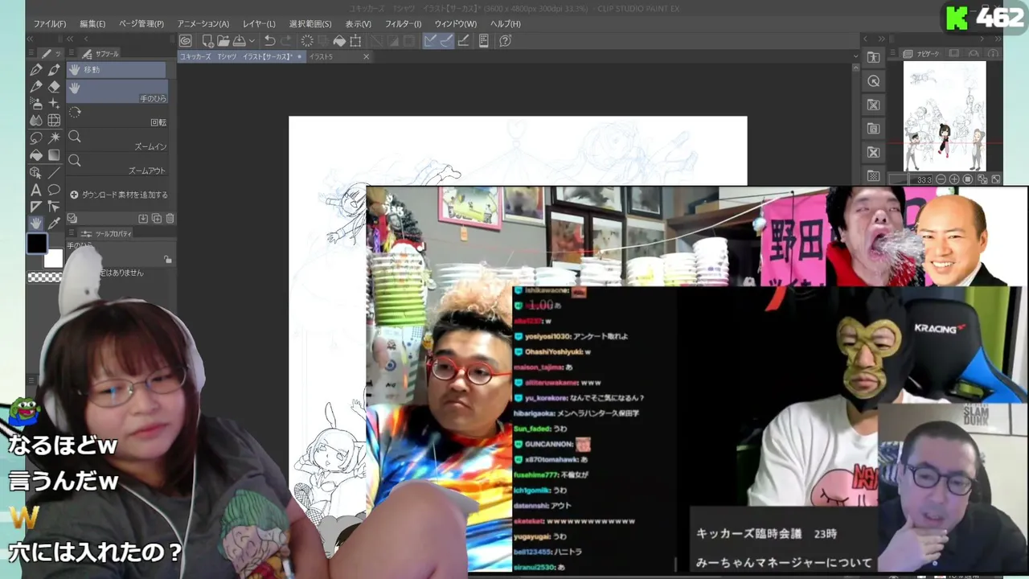
Task: Select the Operation object cube tool
Action: click(x=36, y=173)
